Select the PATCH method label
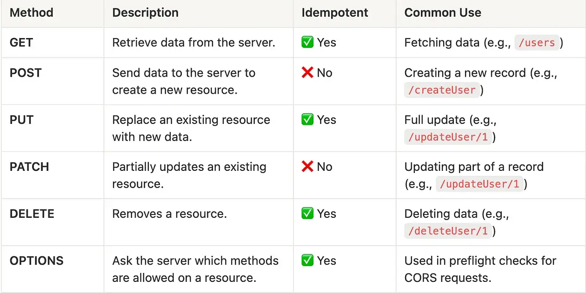Viewport: 586px width, 293px height. pyautogui.click(x=29, y=166)
